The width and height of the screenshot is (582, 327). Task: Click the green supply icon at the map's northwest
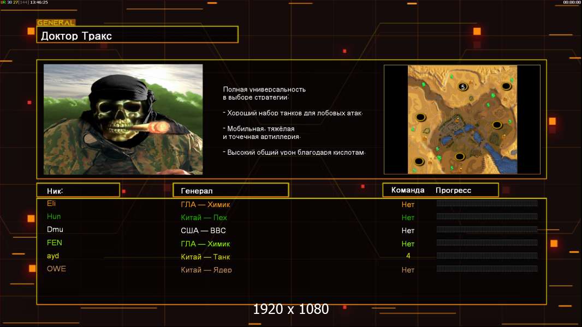coord(424,84)
